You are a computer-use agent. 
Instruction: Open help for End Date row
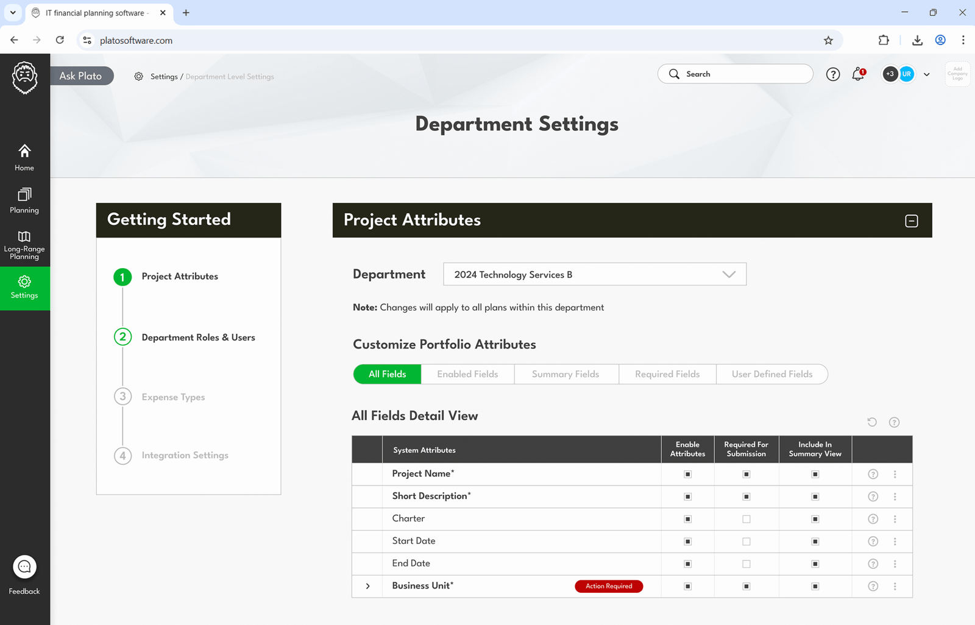click(x=873, y=564)
